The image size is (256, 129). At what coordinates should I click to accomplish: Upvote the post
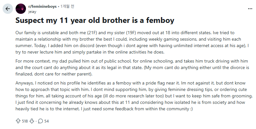click(18, 121)
